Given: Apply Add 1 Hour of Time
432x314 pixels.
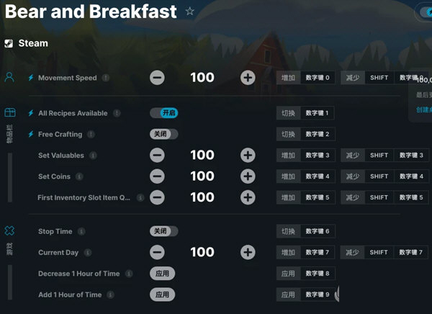Looking at the screenshot, I should click(x=163, y=295).
